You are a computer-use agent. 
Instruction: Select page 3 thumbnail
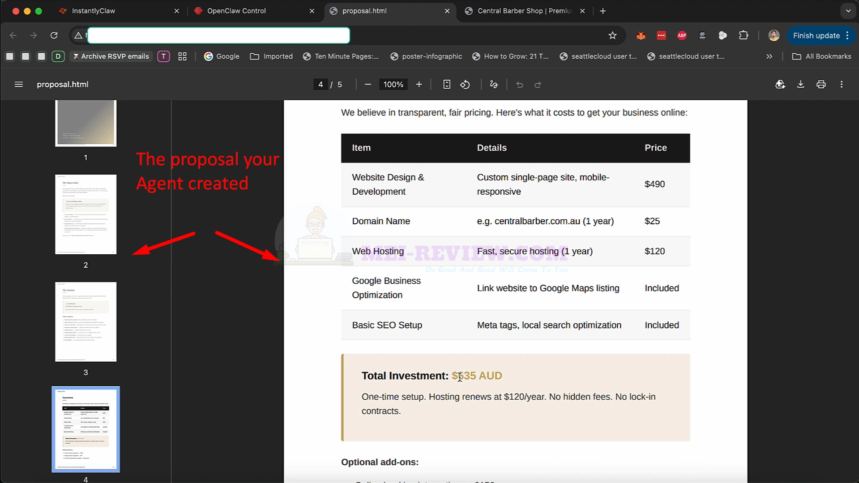(85, 322)
